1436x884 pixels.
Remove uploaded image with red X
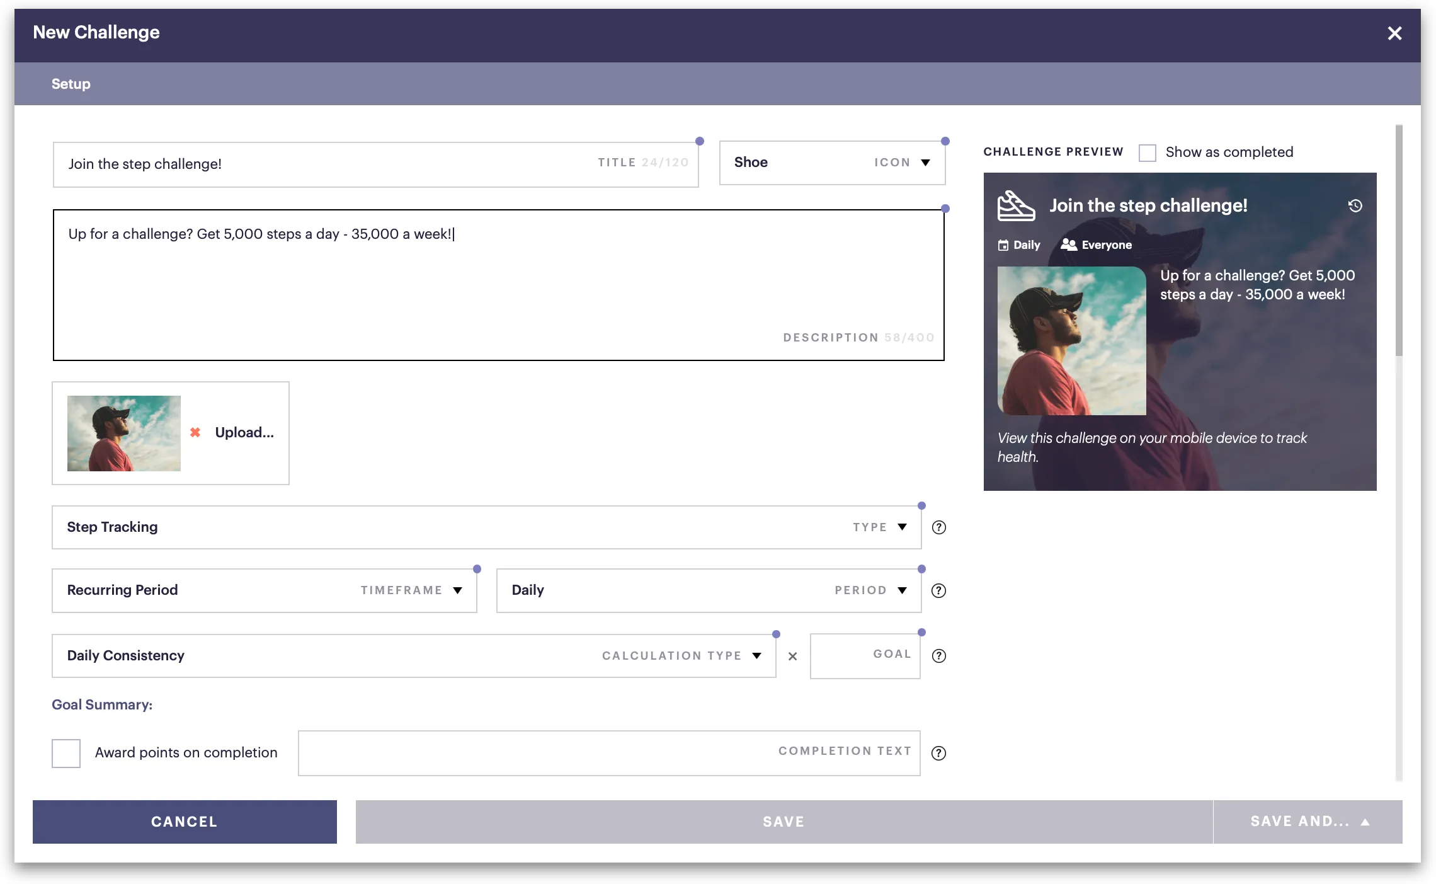pos(195,432)
